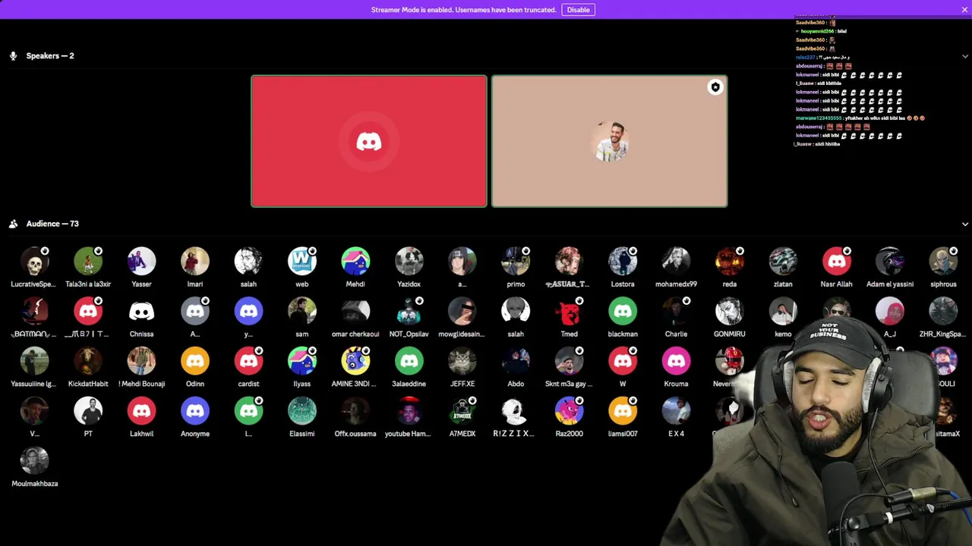
Task: Open omar cherkaoui avatar
Action: tap(355, 311)
